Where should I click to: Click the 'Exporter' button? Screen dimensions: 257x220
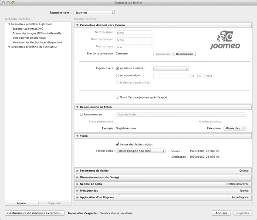coord(243,213)
